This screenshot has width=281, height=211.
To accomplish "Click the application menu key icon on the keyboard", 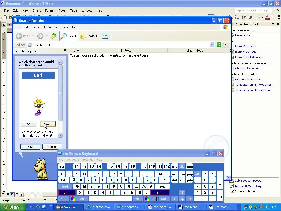I will (155, 199).
